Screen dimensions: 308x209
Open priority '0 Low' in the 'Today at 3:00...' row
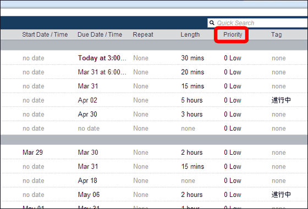pos(233,58)
